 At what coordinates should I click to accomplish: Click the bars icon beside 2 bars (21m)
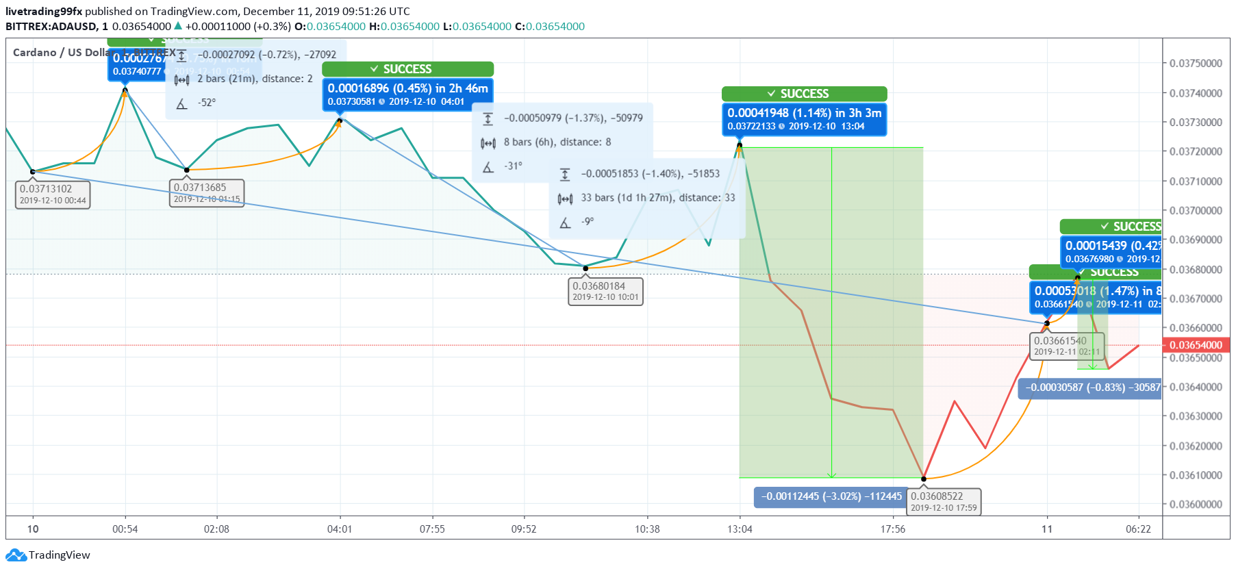[181, 79]
